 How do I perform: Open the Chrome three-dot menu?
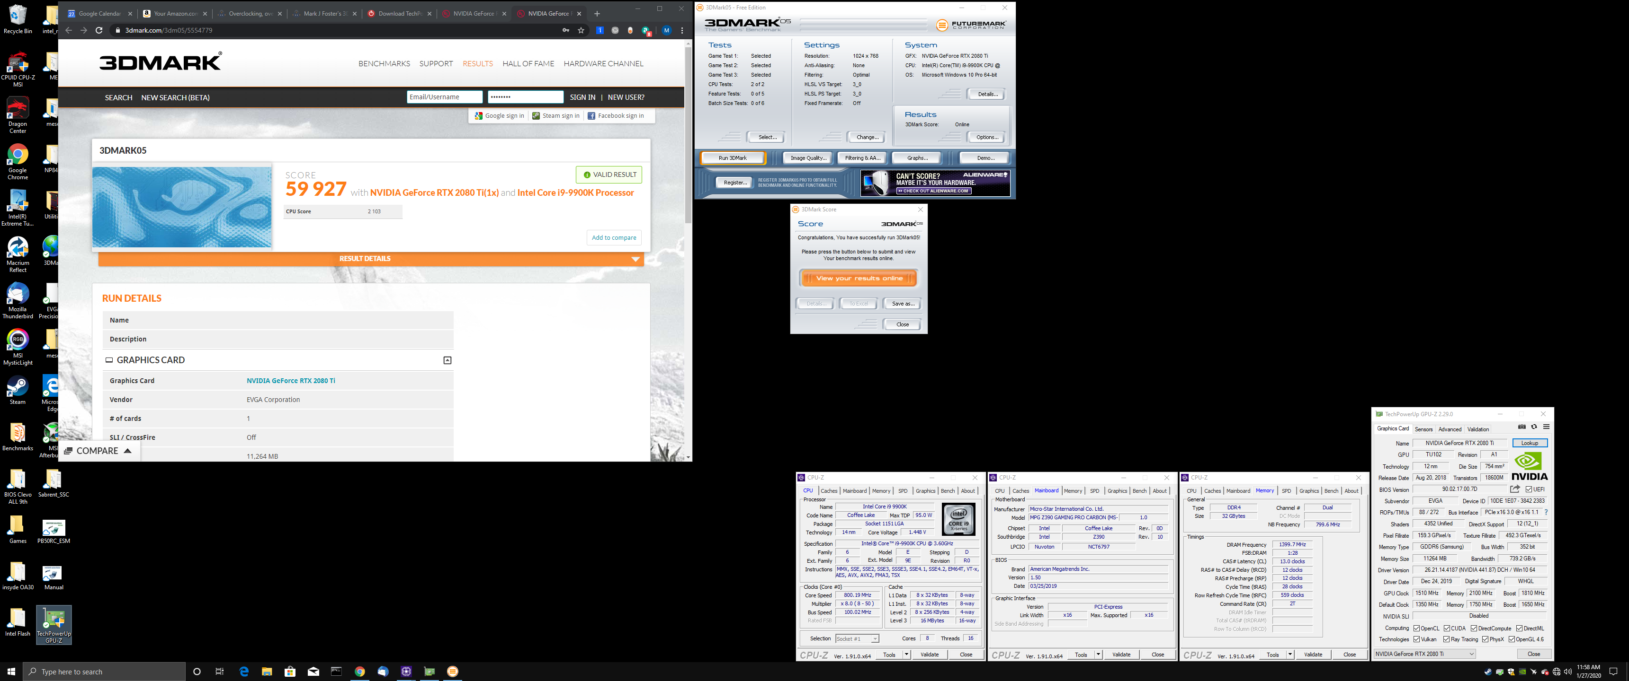[682, 30]
